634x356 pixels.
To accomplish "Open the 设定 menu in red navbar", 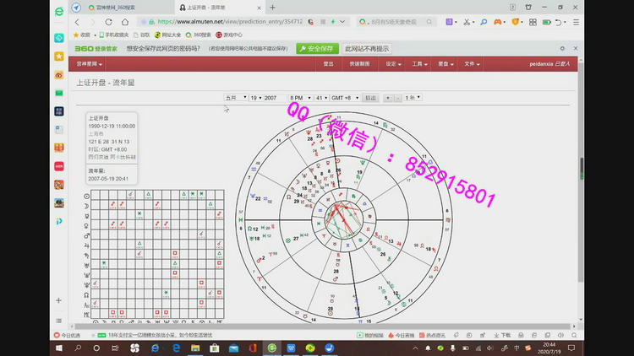I will [392, 63].
